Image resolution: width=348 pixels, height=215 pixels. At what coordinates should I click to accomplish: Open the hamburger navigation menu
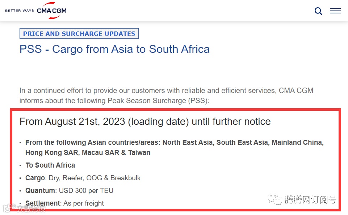tap(335, 11)
